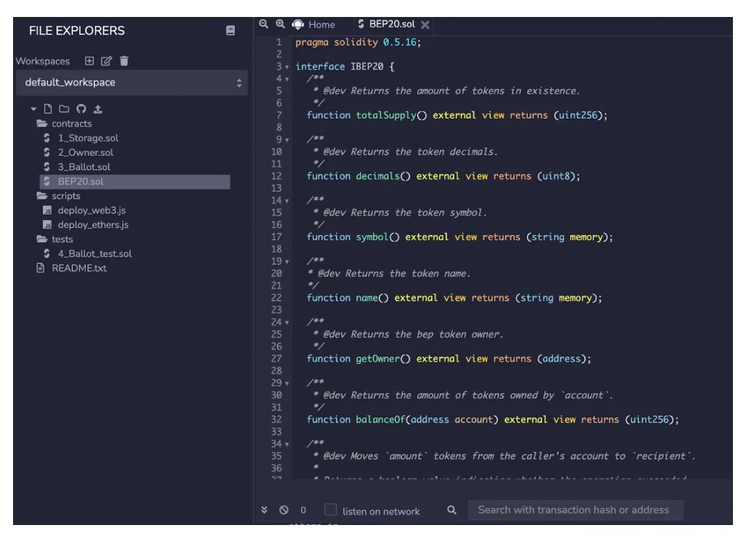
Task: Fold the comment block at line 14
Action: [287, 200]
